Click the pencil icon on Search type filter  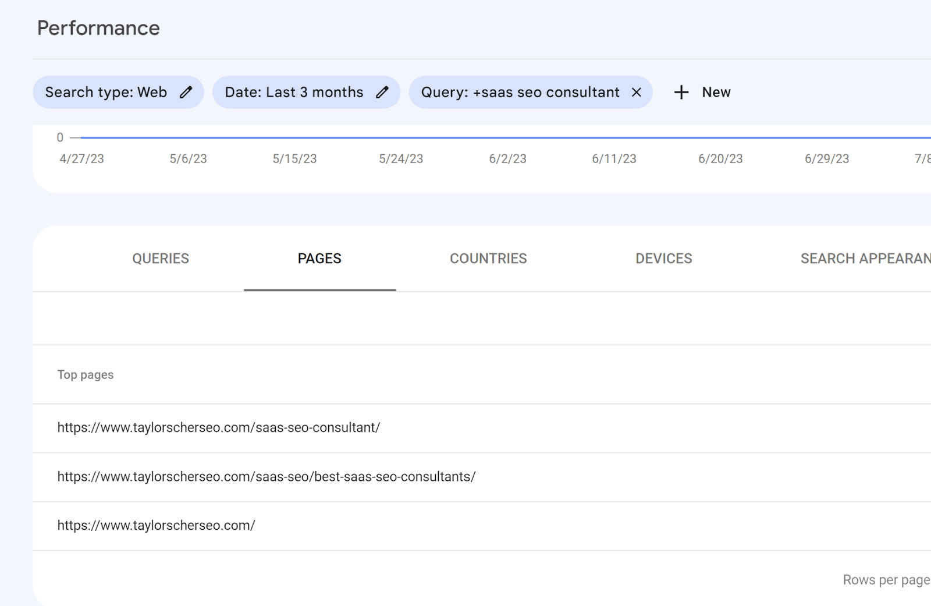click(x=186, y=93)
